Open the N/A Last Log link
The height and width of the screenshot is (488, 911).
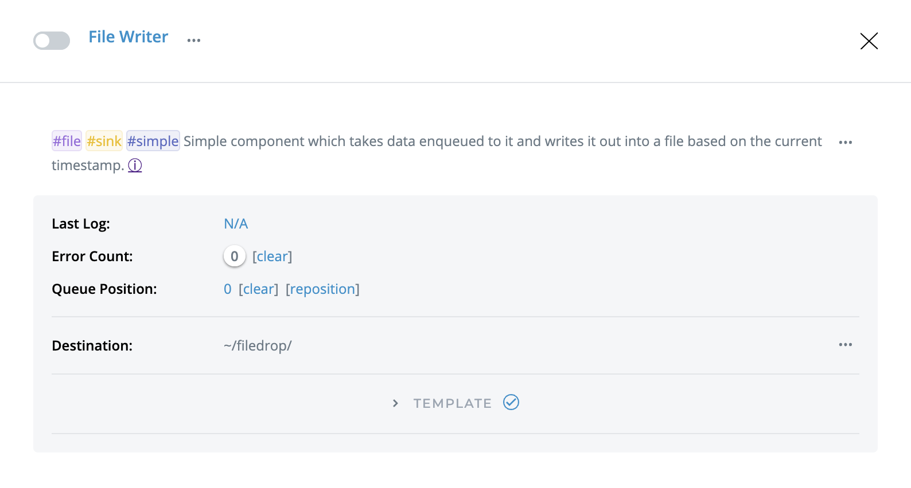236,224
